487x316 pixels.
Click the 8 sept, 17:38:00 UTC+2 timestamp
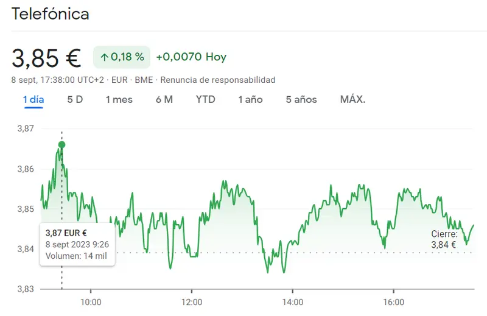[x=57, y=80]
